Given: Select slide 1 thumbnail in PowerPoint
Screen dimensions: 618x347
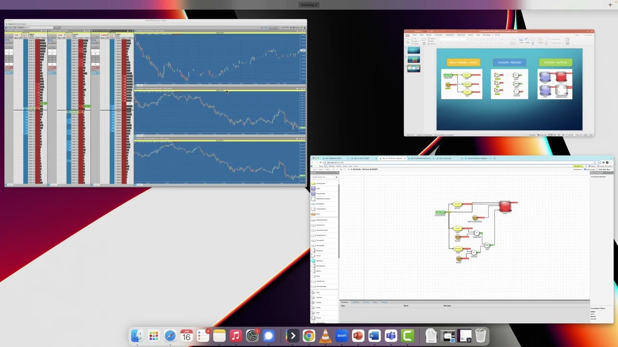Looking at the screenshot, I should point(413,50).
